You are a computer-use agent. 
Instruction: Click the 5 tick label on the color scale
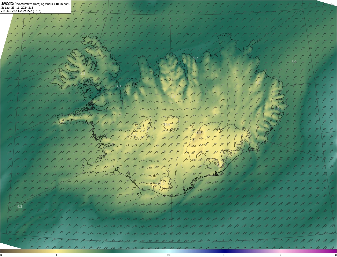click(112, 255)
